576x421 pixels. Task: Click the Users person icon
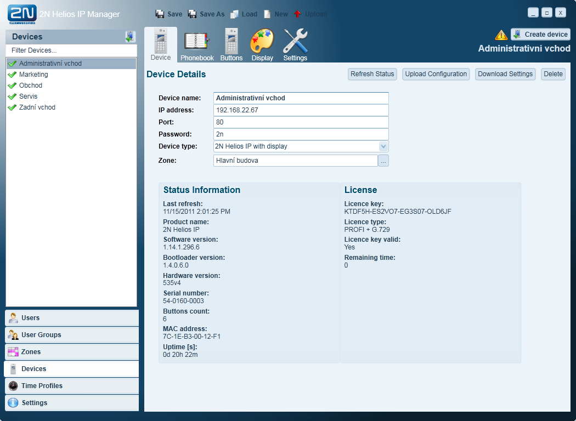tap(13, 318)
